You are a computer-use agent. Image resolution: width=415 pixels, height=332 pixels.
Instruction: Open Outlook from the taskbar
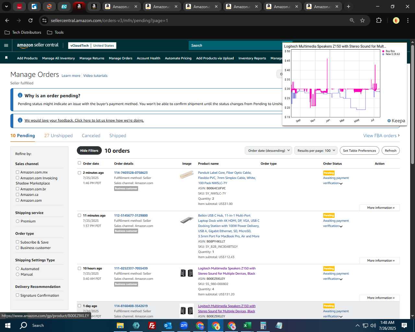(168, 326)
